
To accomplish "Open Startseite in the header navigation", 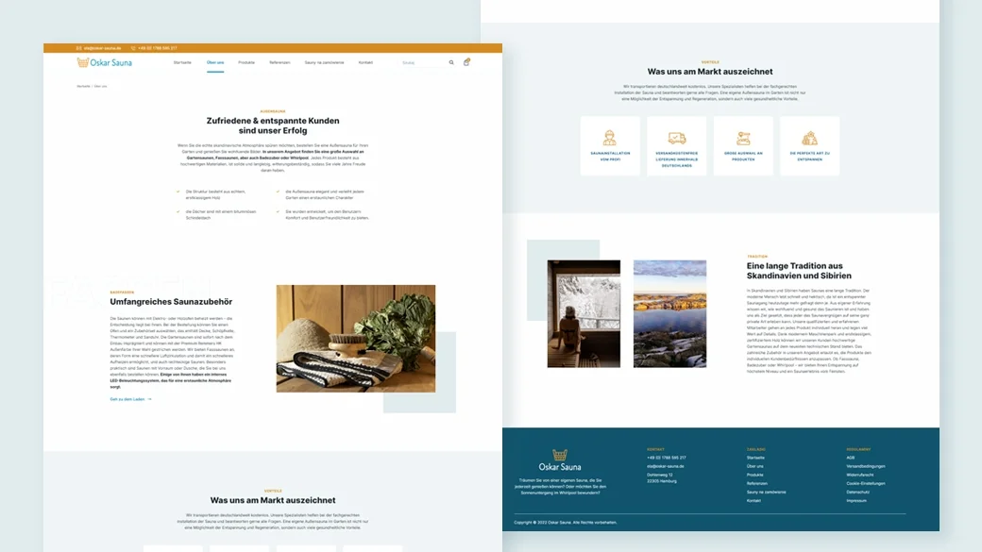I will pyautogui.click(x=182, y=62).
